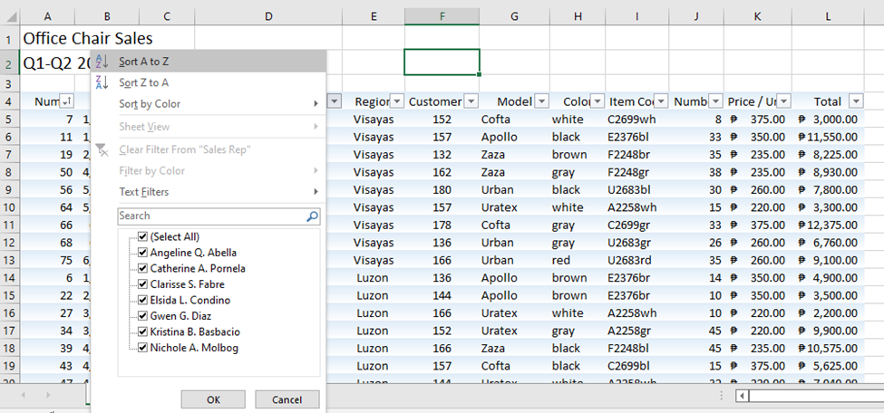This screenshot has width=884, height=413.
Task: Select the selected empty cell F2
Action: (x=442, y=62)
